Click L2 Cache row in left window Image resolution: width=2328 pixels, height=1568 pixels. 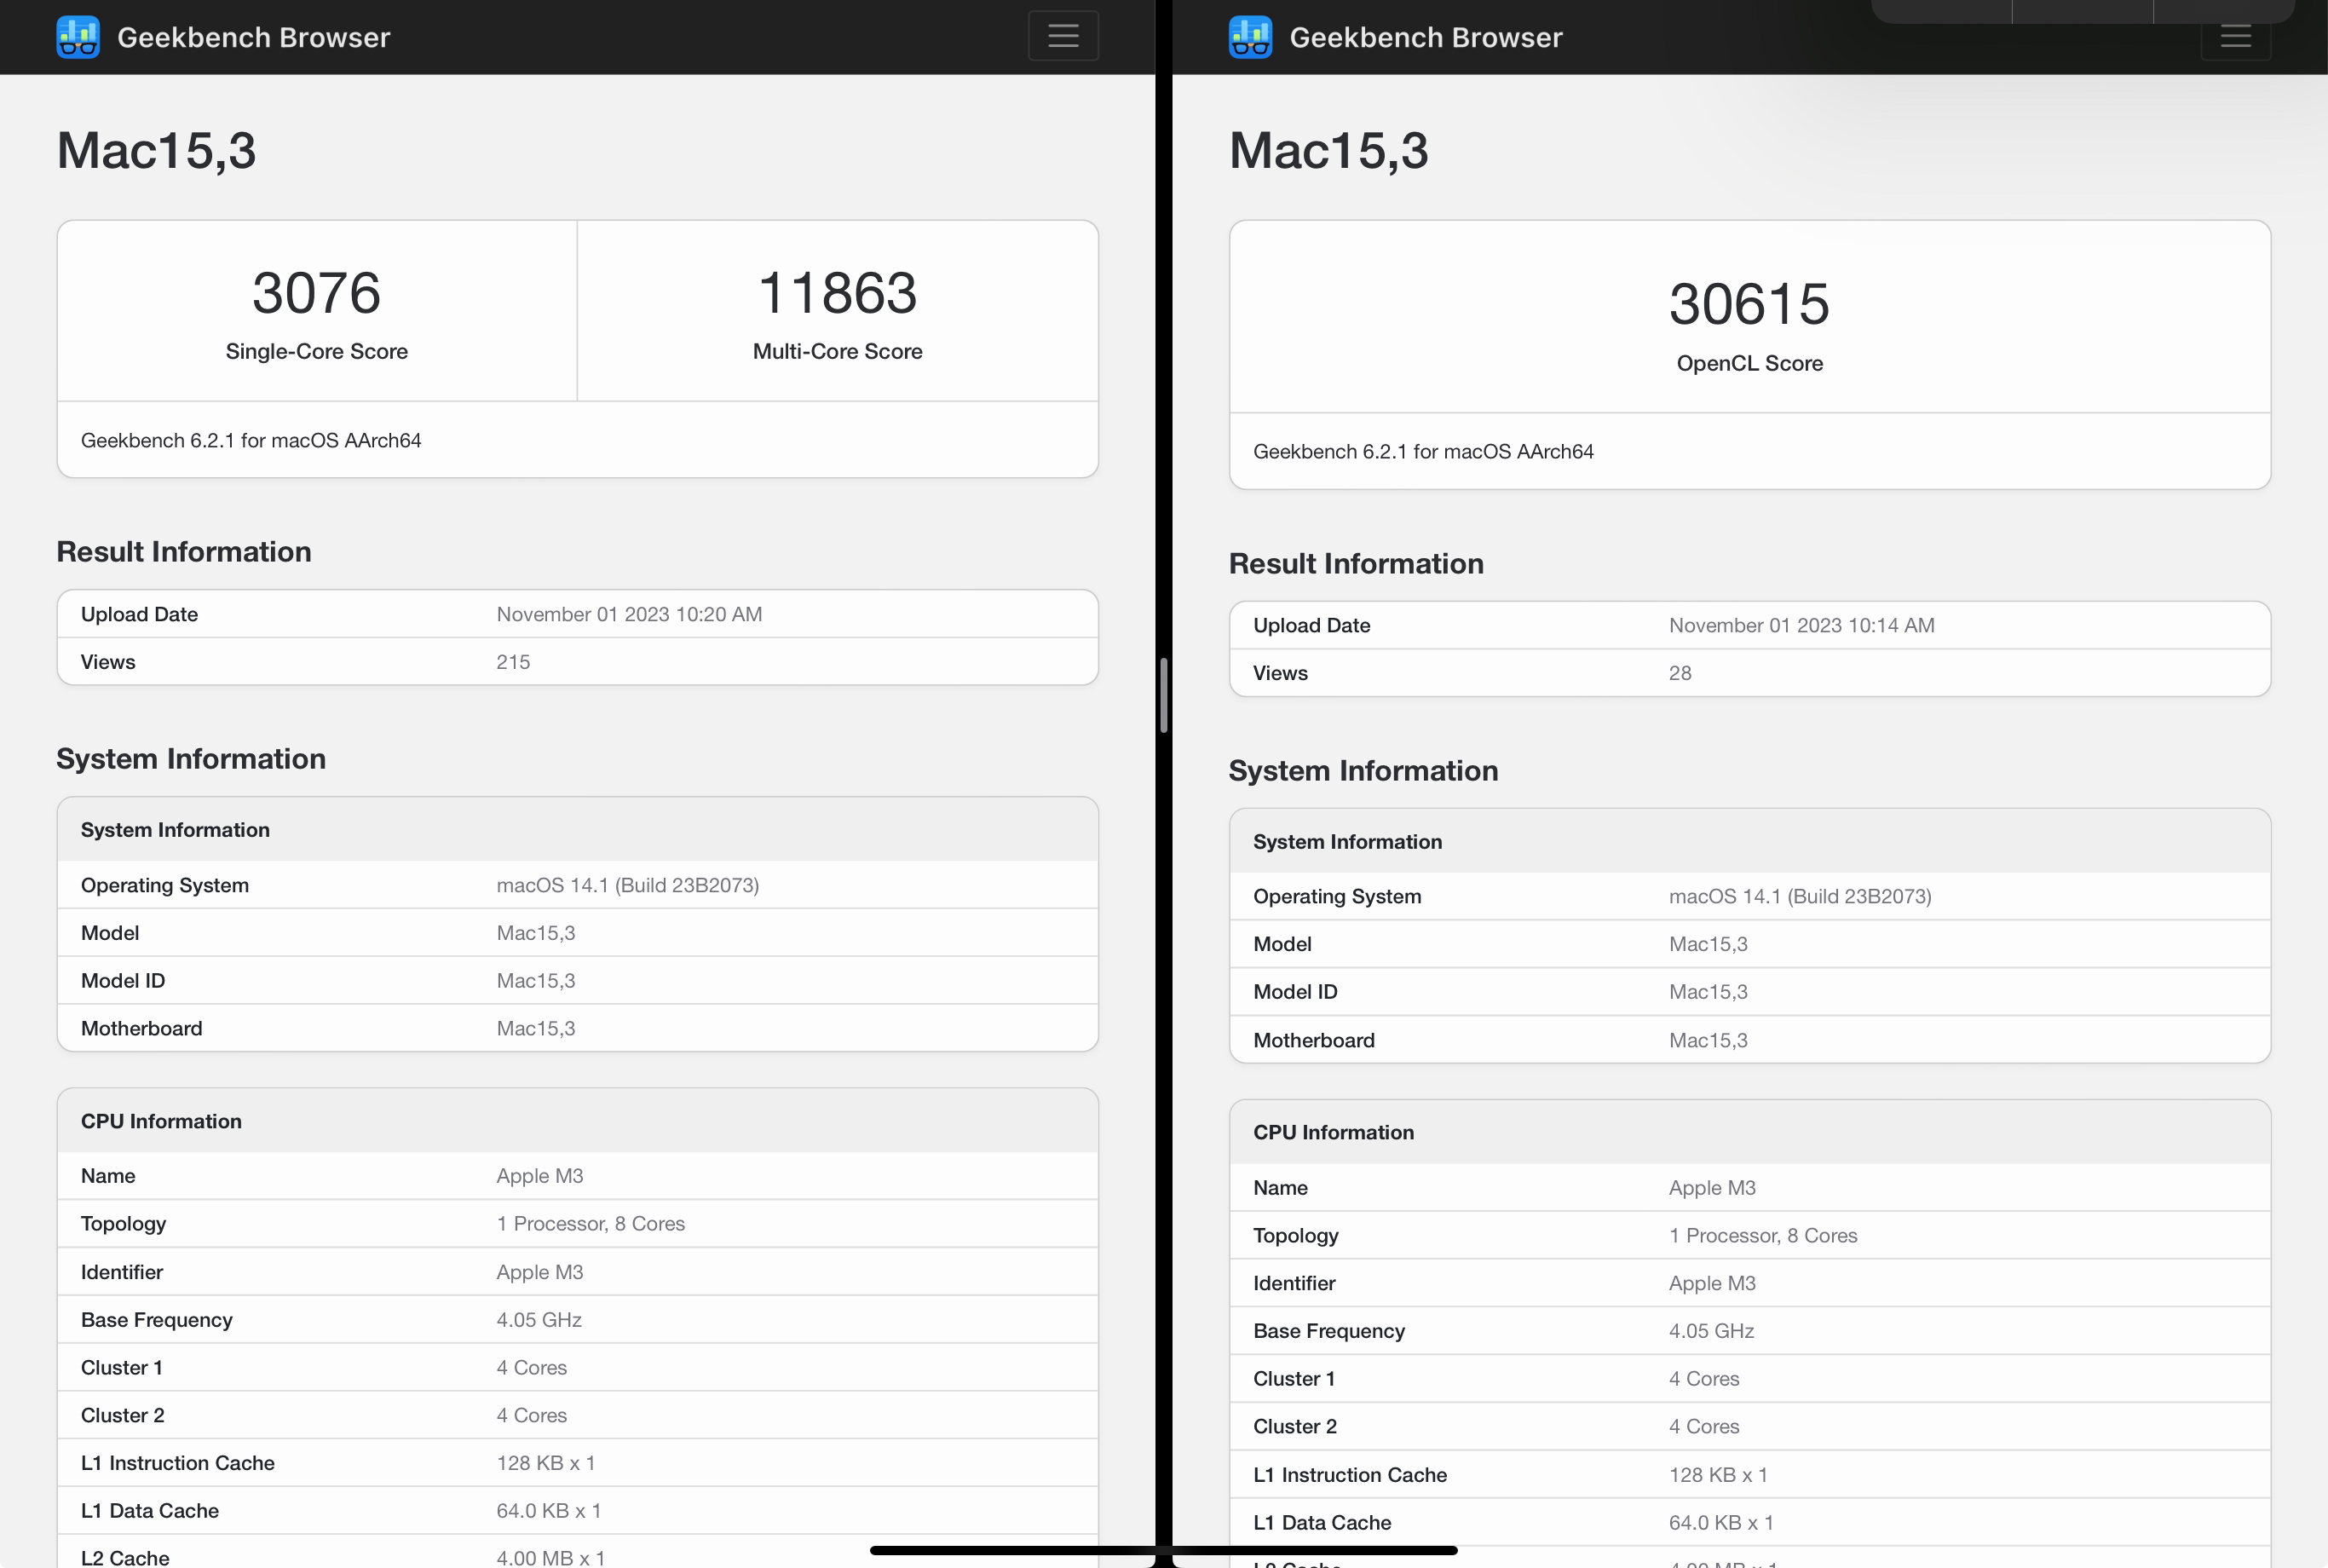tap(577, 1552)
